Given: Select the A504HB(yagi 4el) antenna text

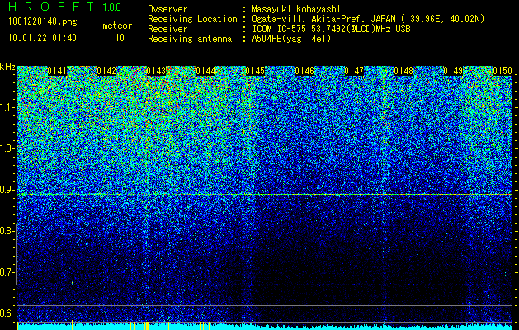Looking at the screenshot, I should tap(291, 39).
